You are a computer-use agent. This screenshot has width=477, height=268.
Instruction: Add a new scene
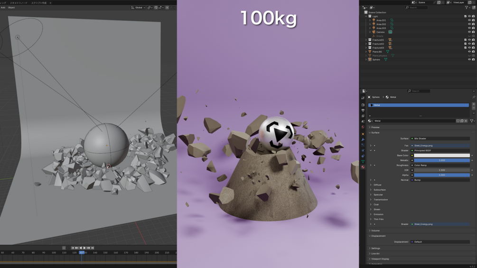point(439,2)
